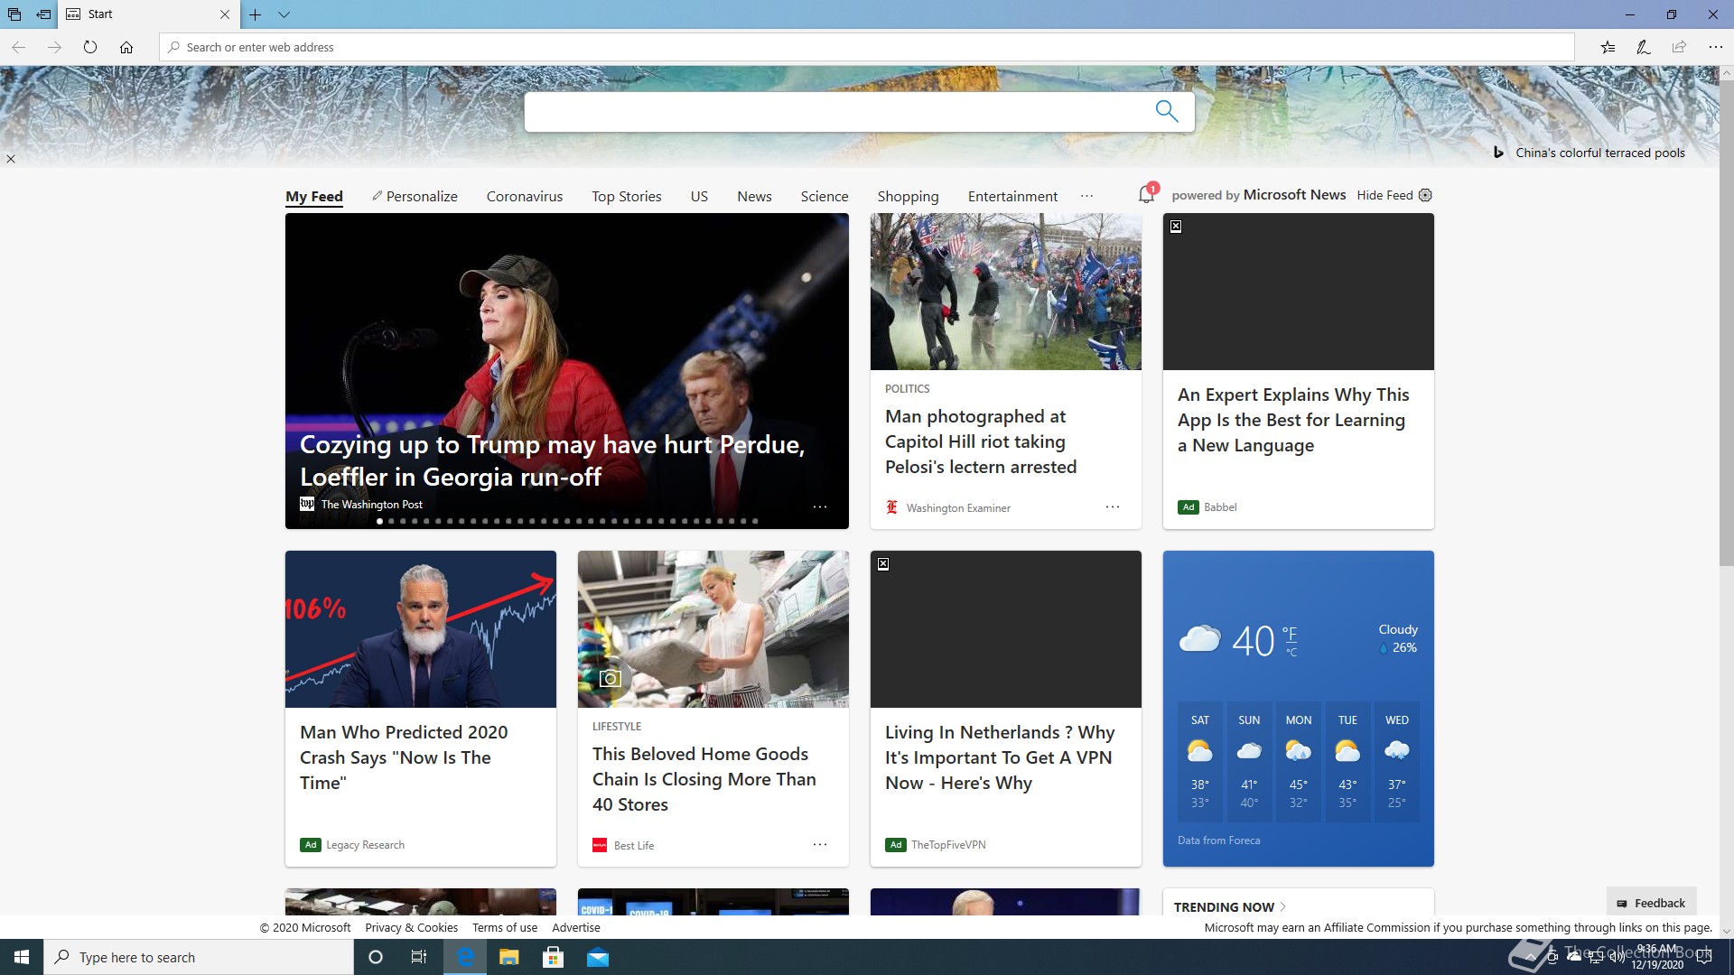Open the Settings and more ellipsis

click(1715, 47)
